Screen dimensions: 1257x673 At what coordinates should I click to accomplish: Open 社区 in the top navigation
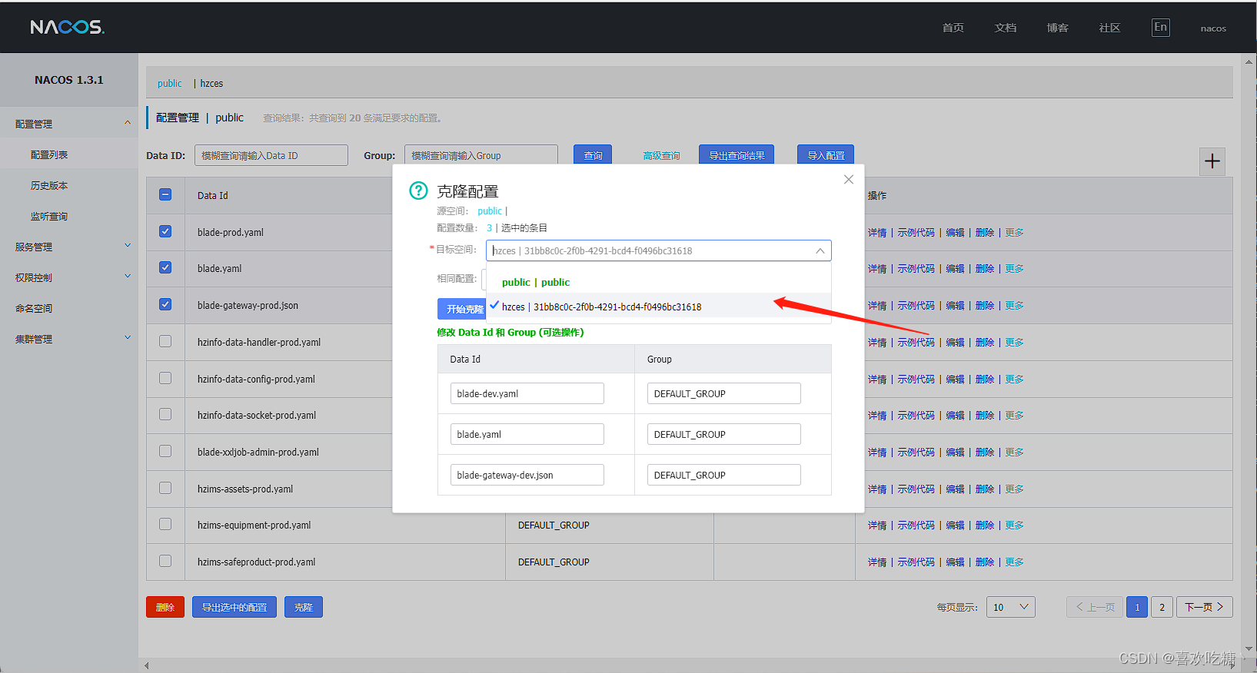click(x=1109, y=28)
